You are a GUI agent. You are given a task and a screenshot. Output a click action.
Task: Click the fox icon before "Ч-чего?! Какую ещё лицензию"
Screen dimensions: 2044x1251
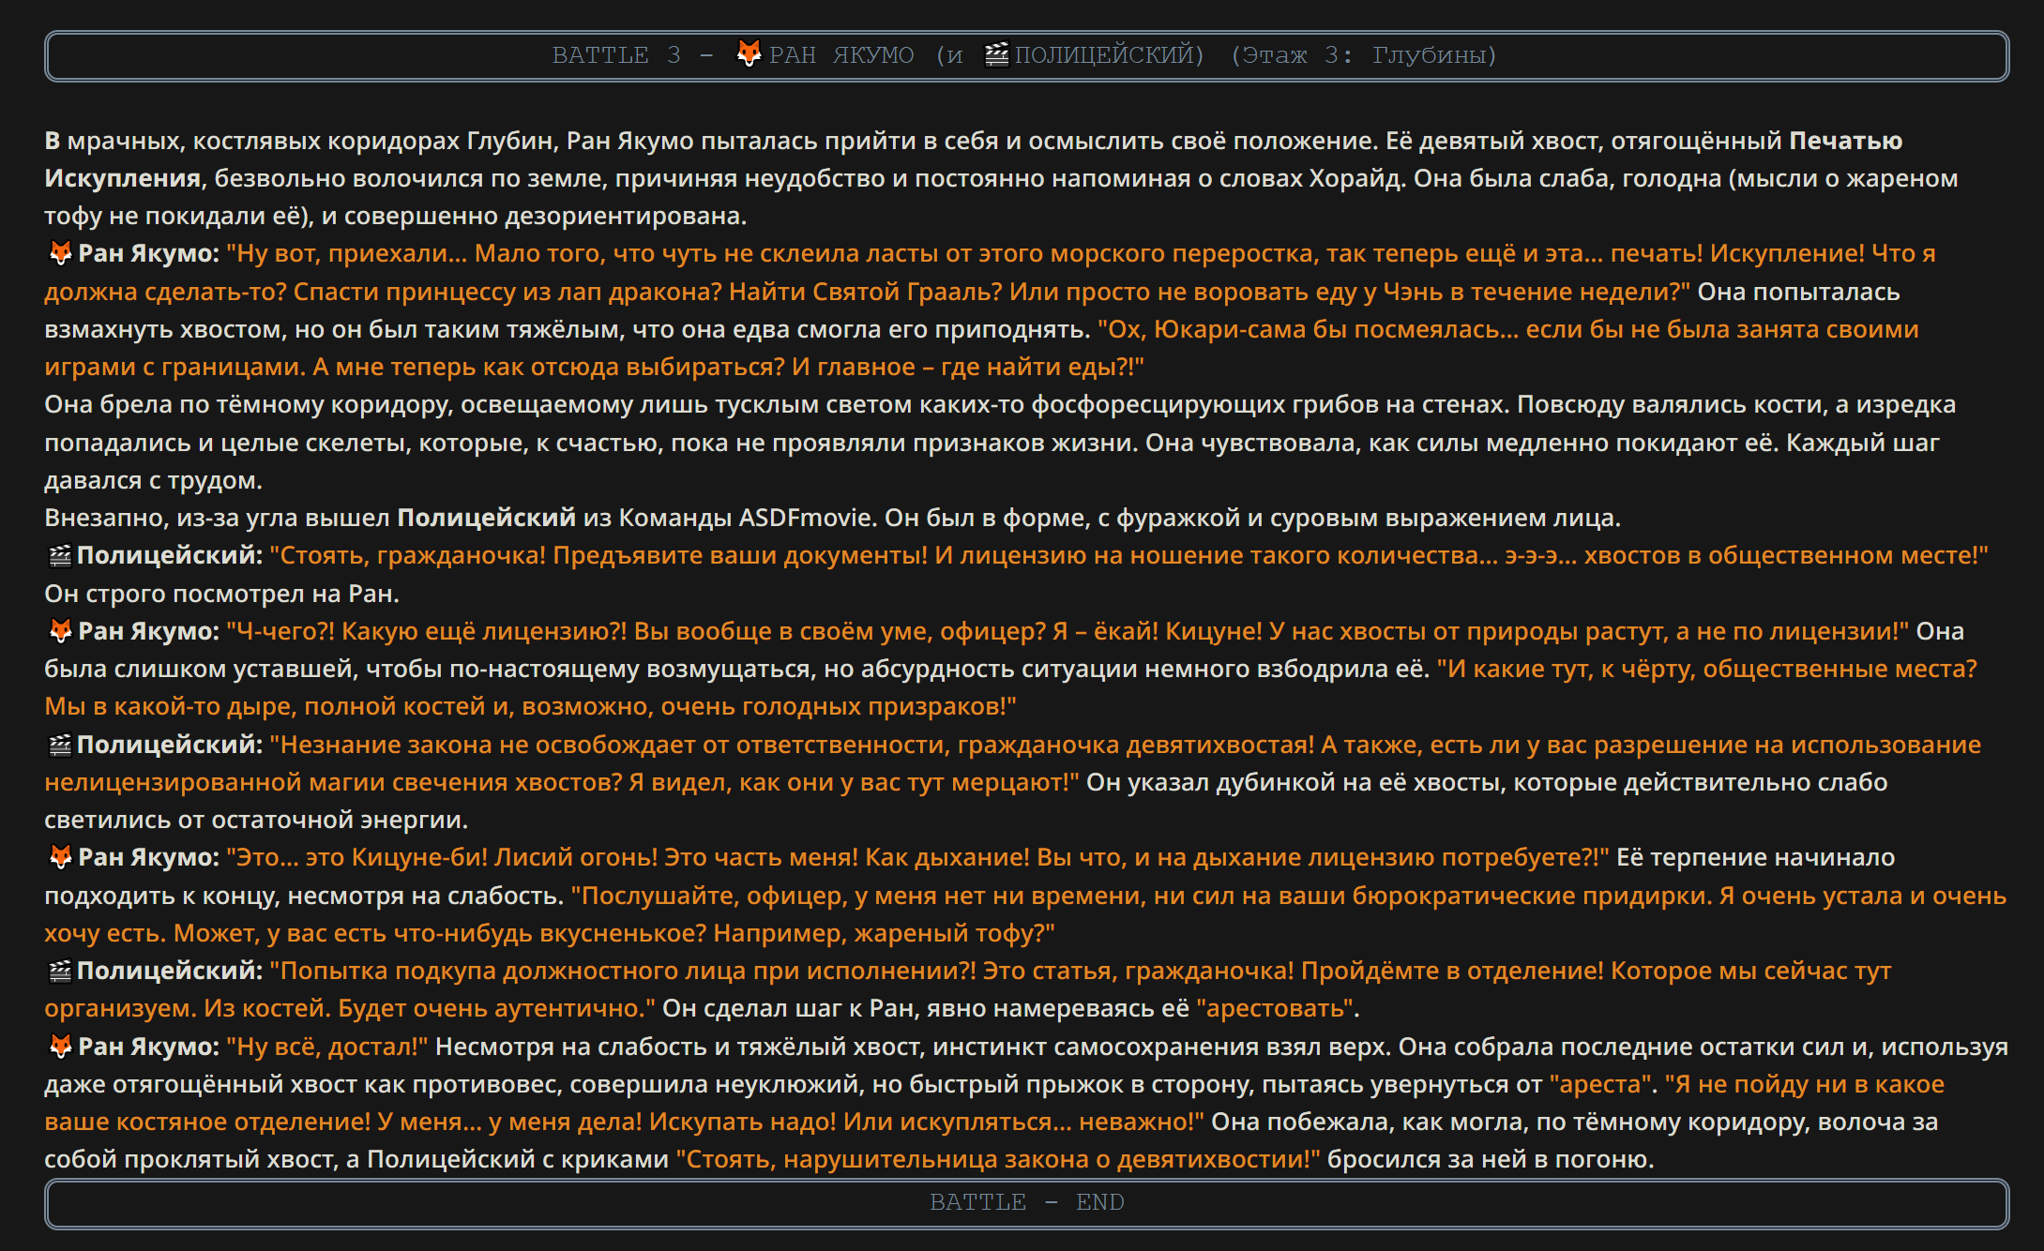tap(60, 631)
